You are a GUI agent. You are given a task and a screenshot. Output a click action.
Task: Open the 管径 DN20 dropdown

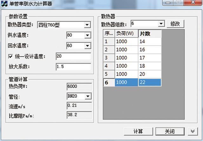88,96
